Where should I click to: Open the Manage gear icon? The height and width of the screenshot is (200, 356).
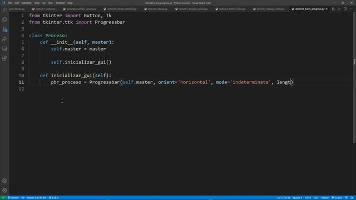point(4,190)
